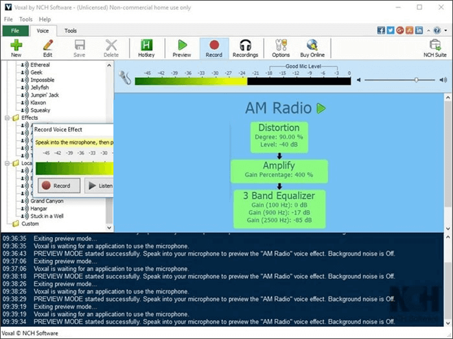Open the NCH Suite icon
Image resolution: width=453 pixels, height=339 pixels.
pyautogui.click(x=435, y=48)
